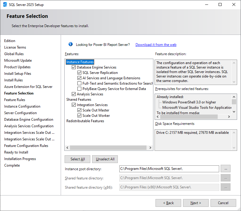Click the prerequisites vertical scrollbar thumb
The image size is (241, 211).
tap(234, 102)
